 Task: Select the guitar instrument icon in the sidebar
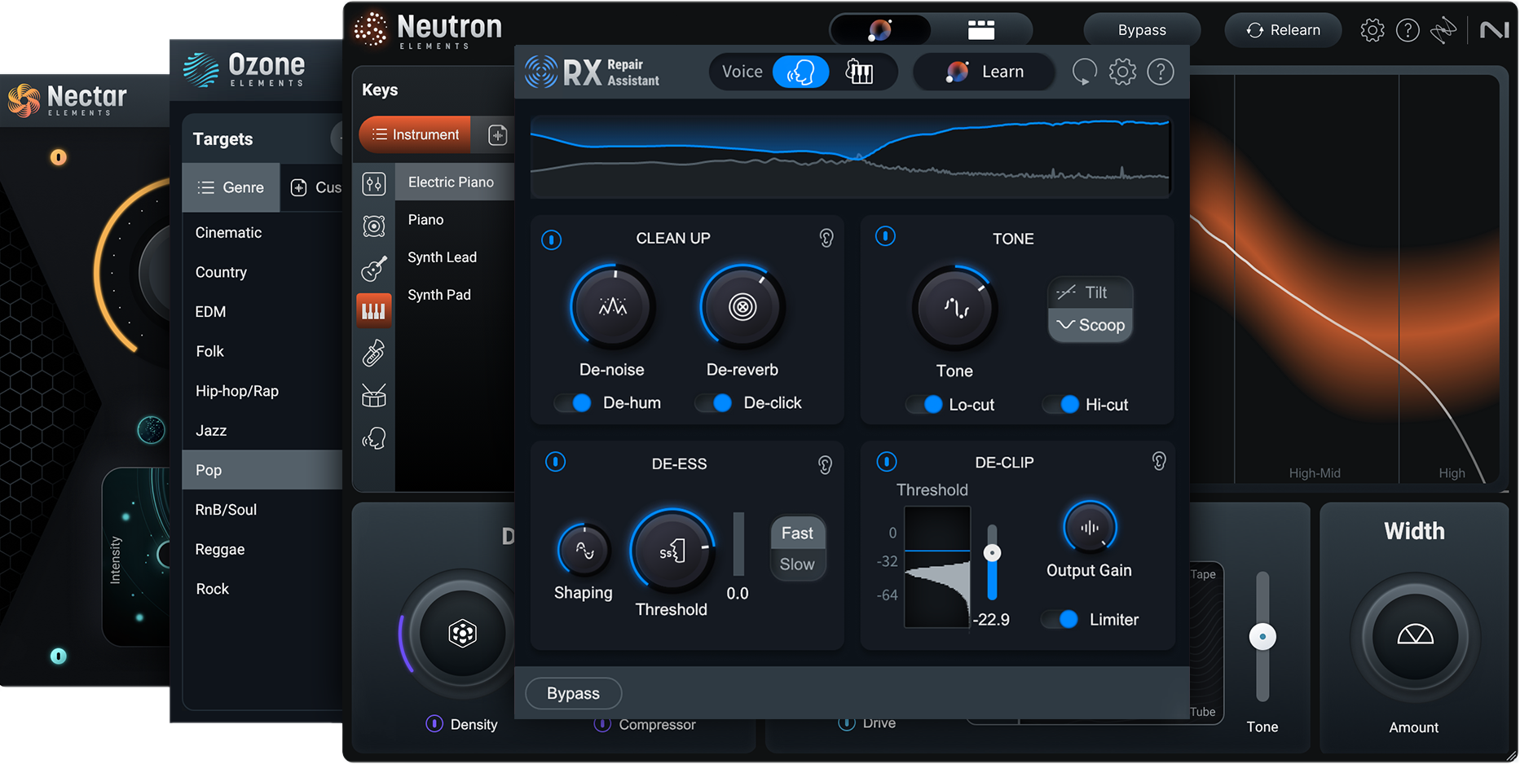(373, 269)
